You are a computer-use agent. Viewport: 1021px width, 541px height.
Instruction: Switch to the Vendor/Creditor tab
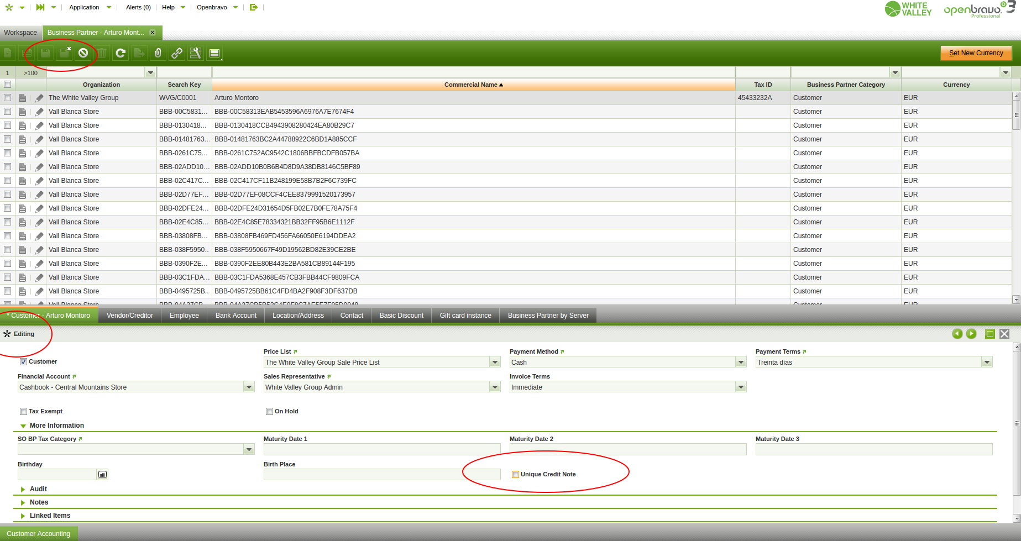click(129, 316)
